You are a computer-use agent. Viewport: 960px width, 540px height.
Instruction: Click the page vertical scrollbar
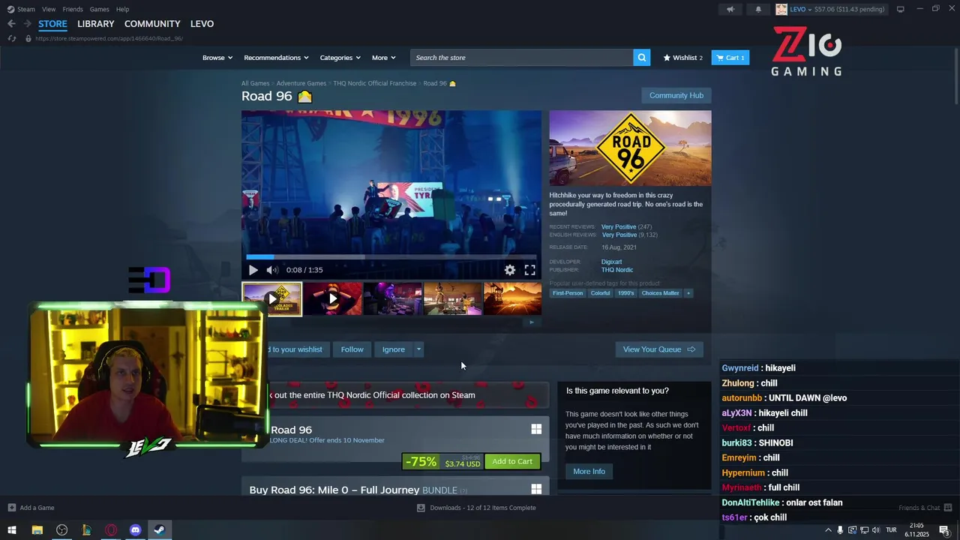tap(956, 75)
